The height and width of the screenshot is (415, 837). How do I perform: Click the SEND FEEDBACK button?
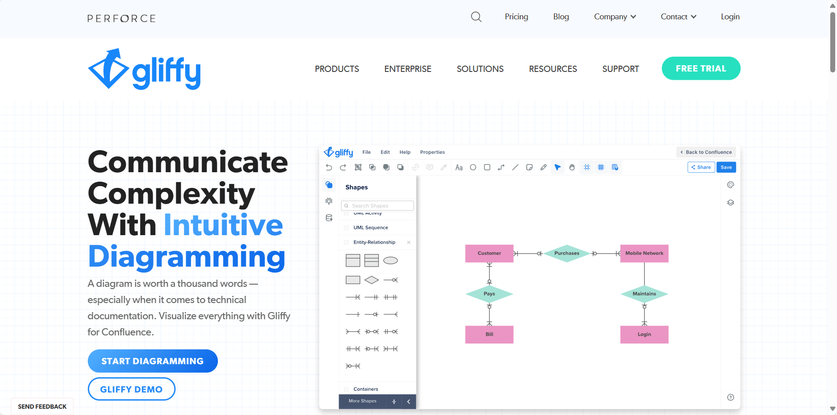click(42, 406)
